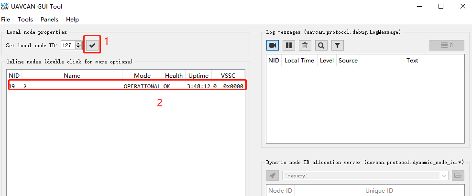The image size is (472, 196).
Task: Open log search with magnifier icon
Action: pos(321,45)
